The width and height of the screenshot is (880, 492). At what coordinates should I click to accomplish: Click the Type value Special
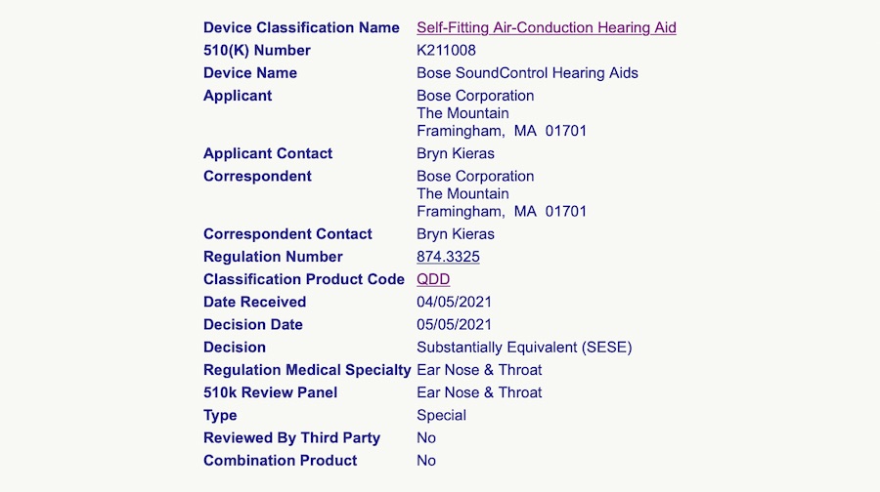coord(441,415)
